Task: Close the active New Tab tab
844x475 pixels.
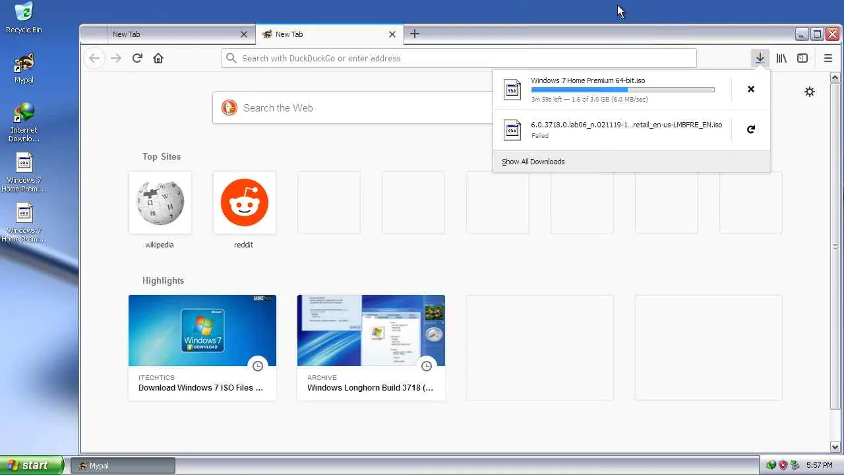Action: coord(392,34)
